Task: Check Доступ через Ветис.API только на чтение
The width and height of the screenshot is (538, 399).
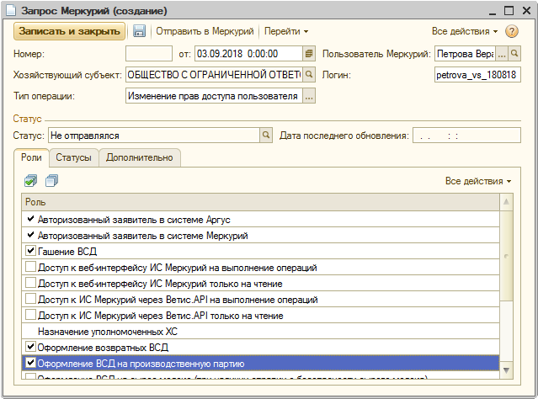Action: pyautogui.click(x=30, y=315)
